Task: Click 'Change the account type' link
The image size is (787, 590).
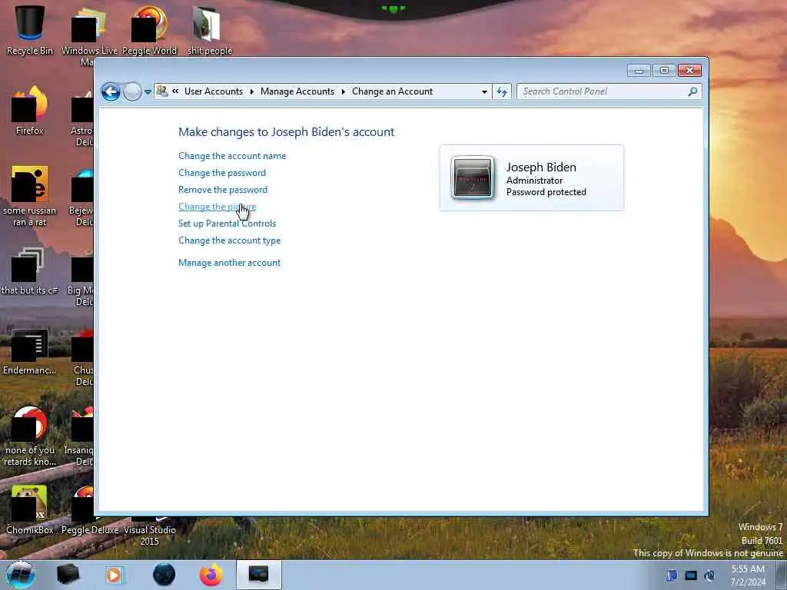Action: click(x=229, y=240)
